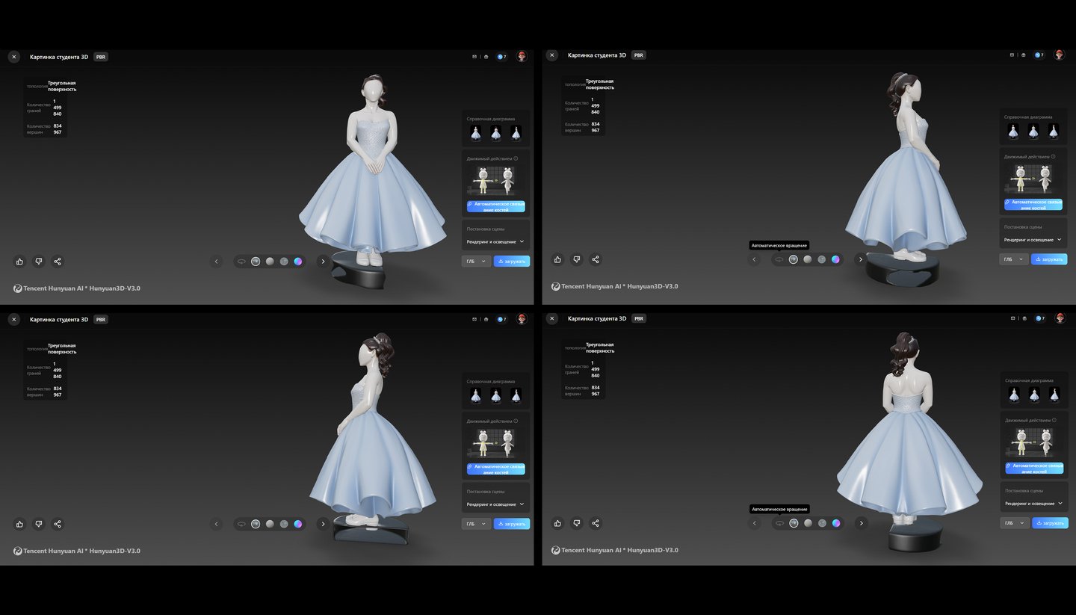This screenshot has height=615, width=1076.
Task: Click 'PBR' tag in back-view panel header
Action: (639, 318)
